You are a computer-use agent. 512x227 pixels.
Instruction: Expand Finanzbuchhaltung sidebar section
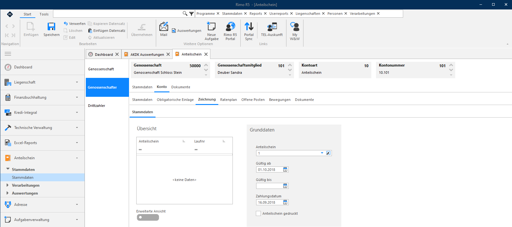[77, 97]
